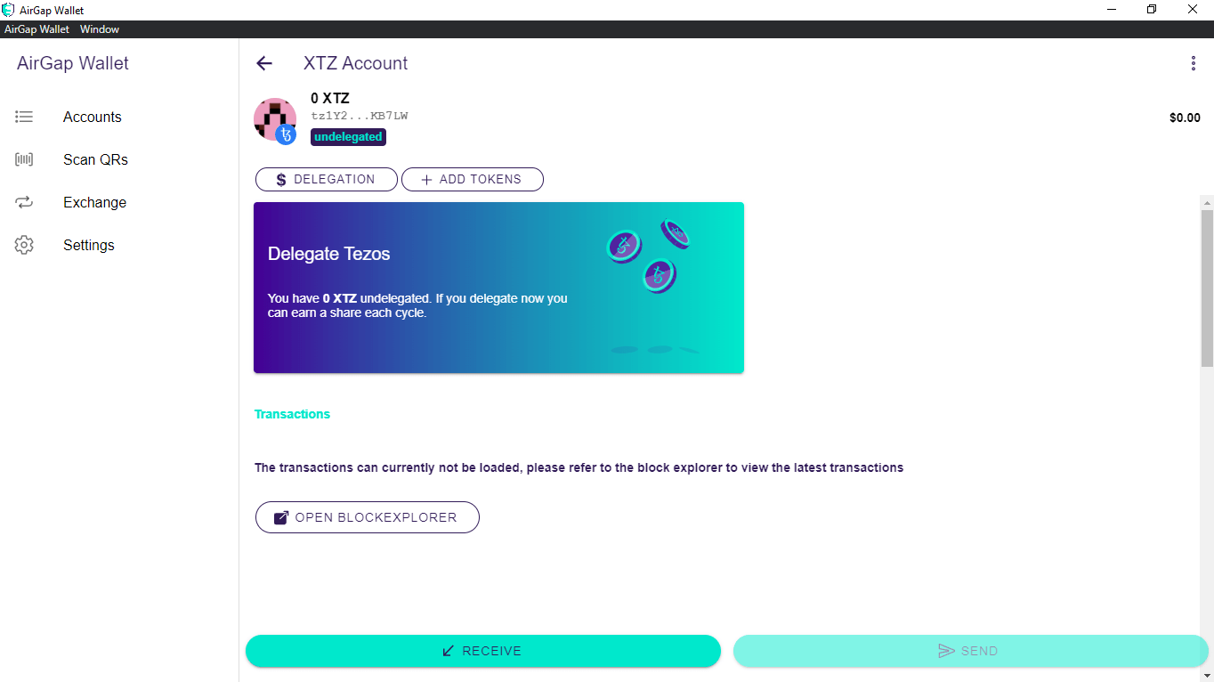The width and height of the screenshot is (1214, 682).
Task: Go back using the arrow icon
Action: pyautogui.click(x=264, y=63)
